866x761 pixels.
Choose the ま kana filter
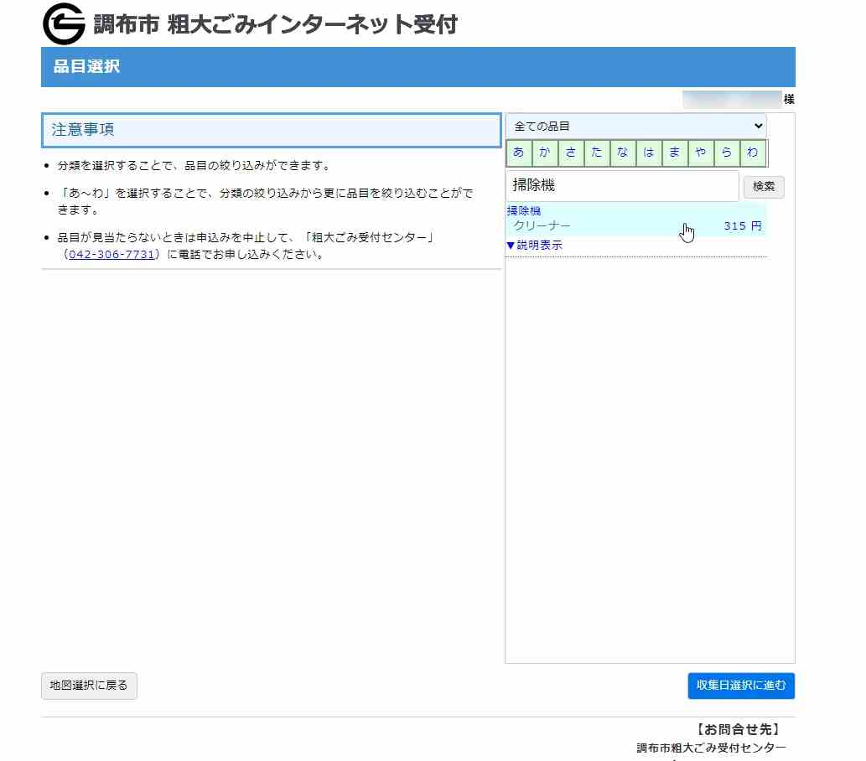click(675, 153)
